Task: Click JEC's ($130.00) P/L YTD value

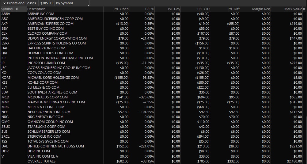Action: [202, 68]
